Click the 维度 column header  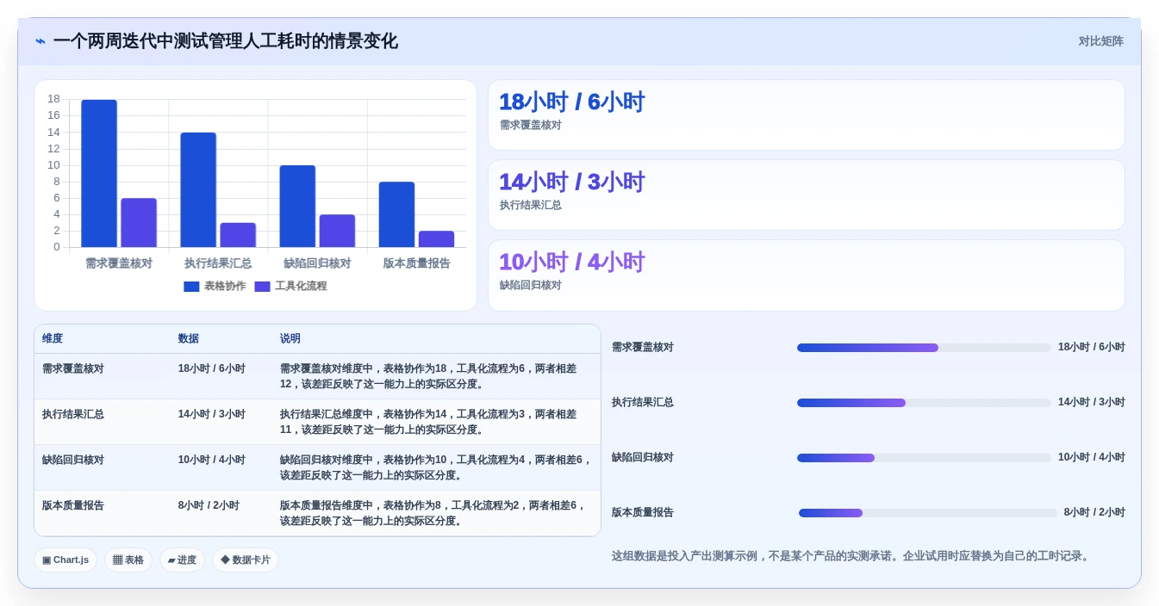pos(53,339)
